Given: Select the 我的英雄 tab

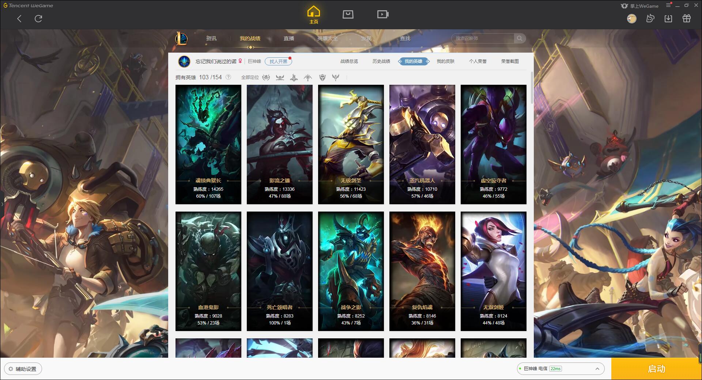Looking at the screenshot, I should [414, 61].
